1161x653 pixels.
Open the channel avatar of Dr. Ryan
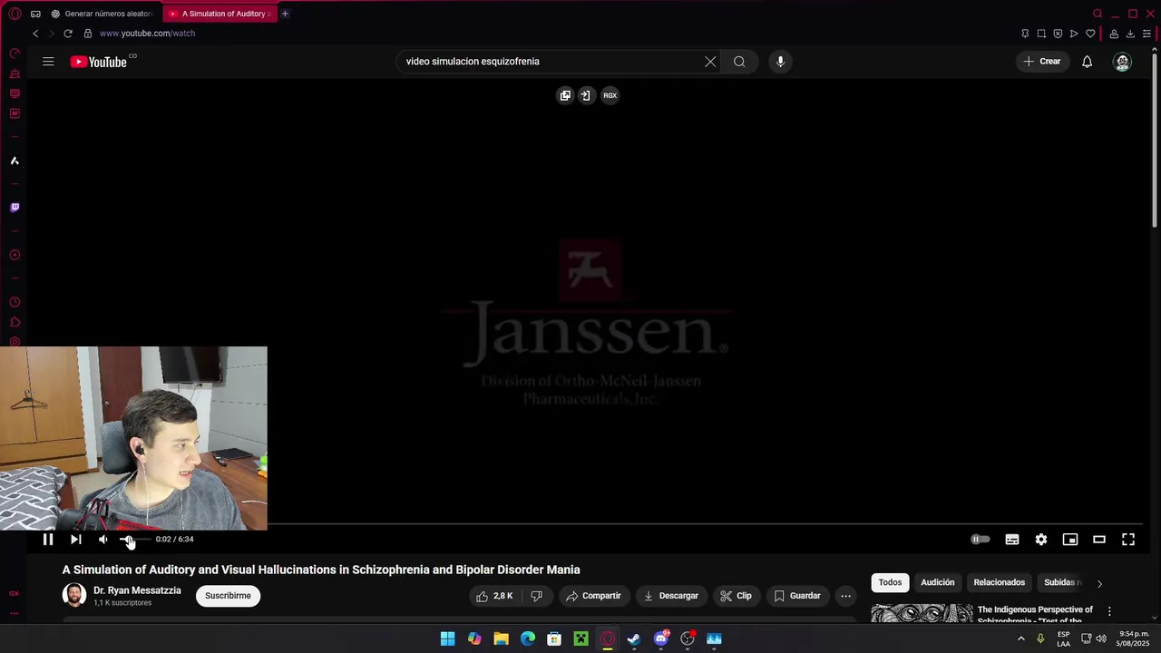(74, 595)
